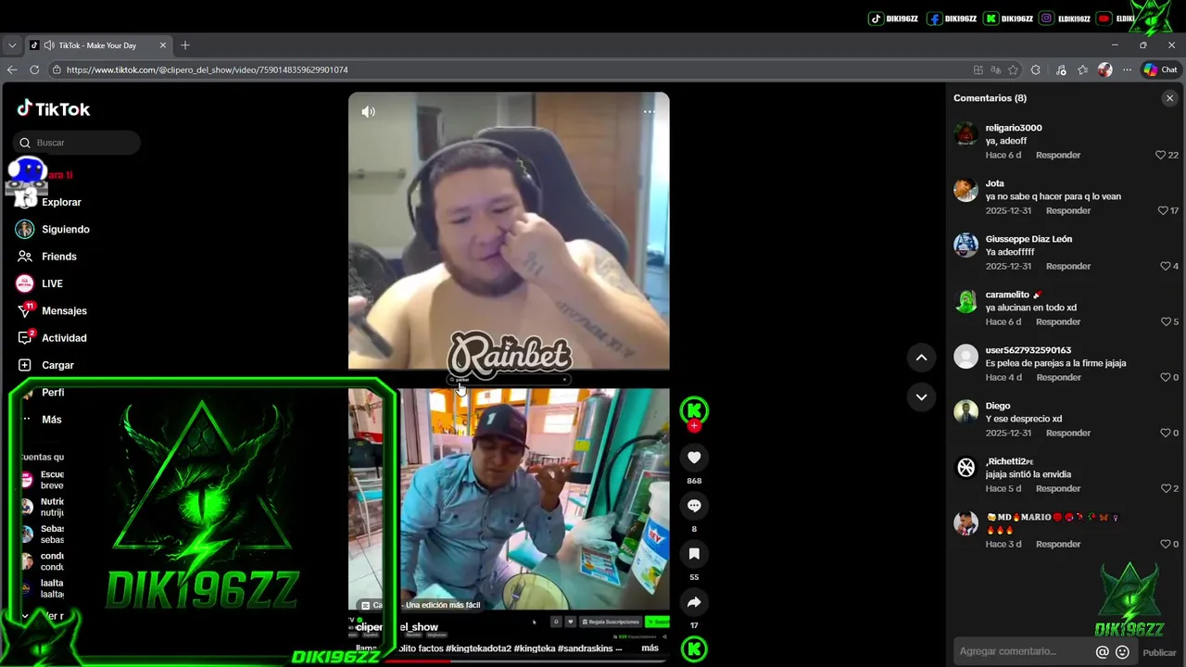Open a new browser tab
The height and width of the screenshot is (667, 1186).
pos(185,45)
